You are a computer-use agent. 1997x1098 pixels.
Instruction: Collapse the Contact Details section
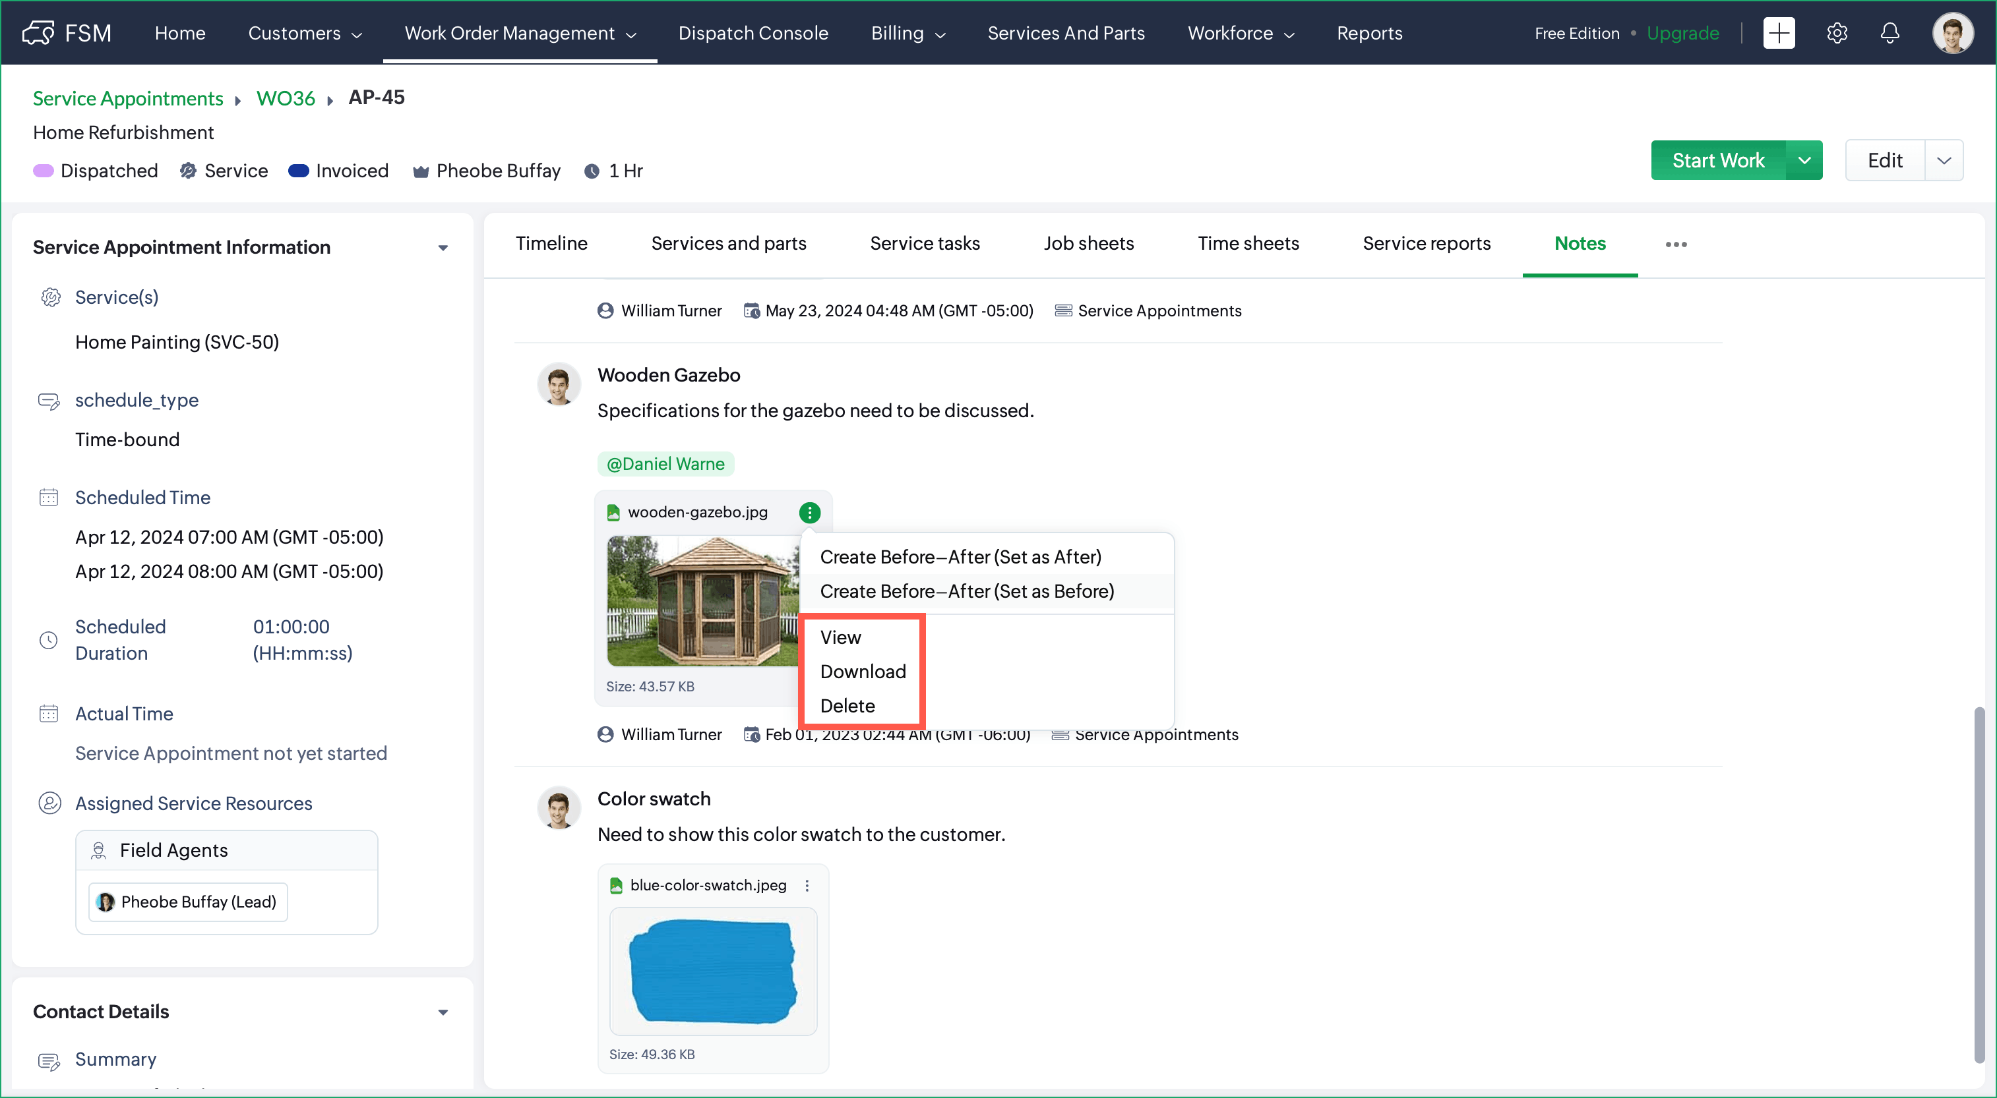click(443, 1012)
